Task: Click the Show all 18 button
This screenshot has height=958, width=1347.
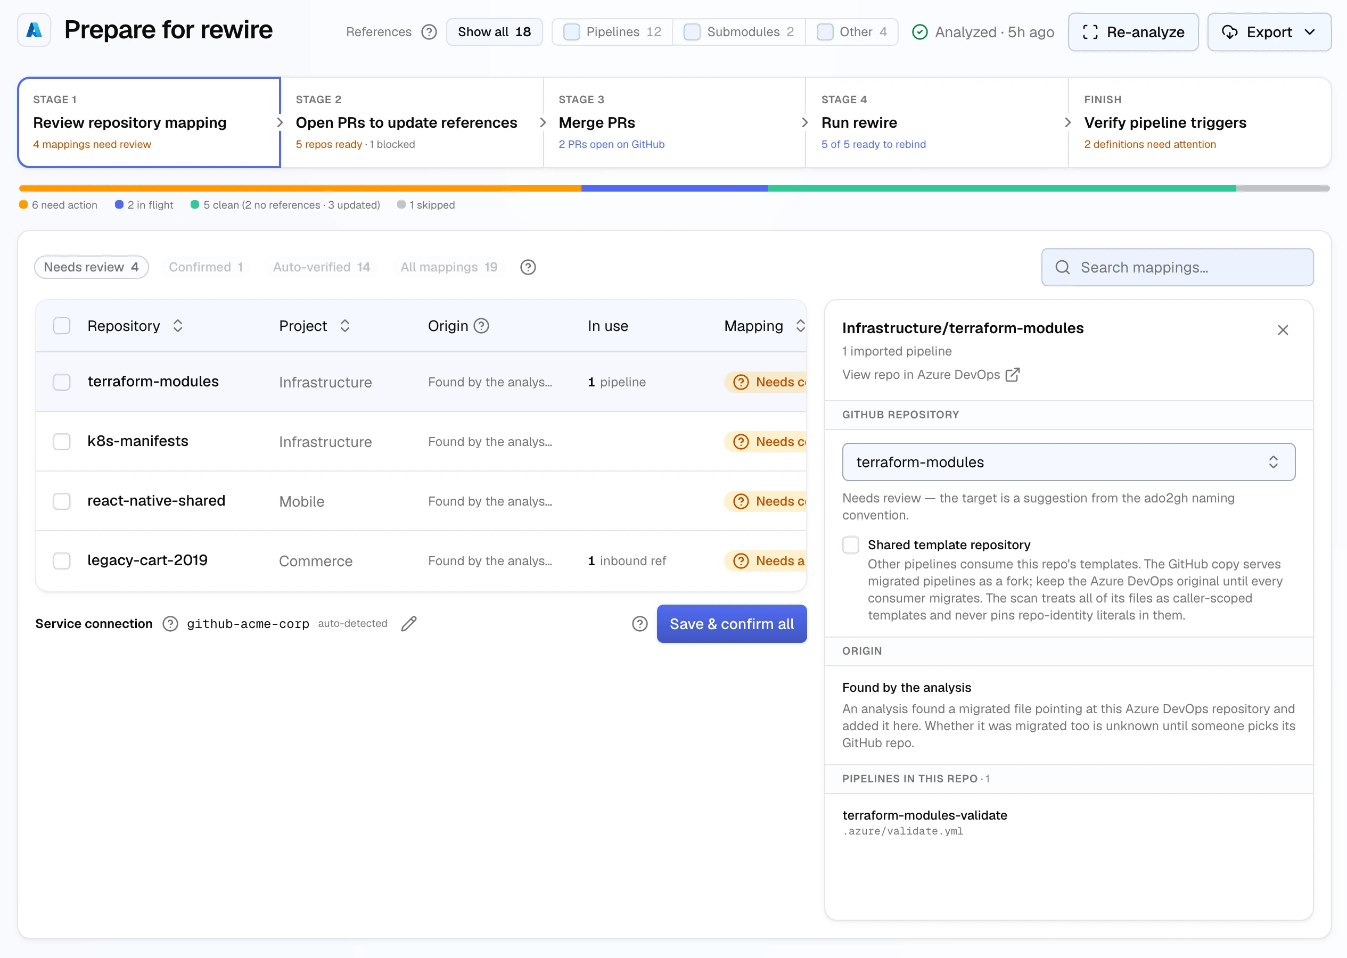Action: (x=495, y=32)
